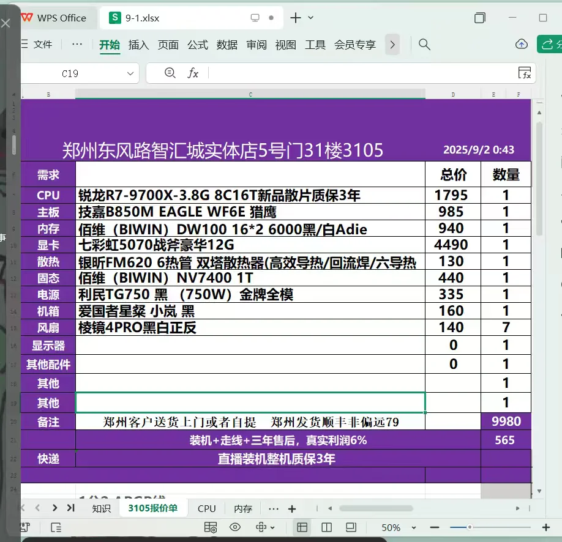This screenshot has height=542, width=562.
Task: Select column D header
Action: [x=453, y=95]
